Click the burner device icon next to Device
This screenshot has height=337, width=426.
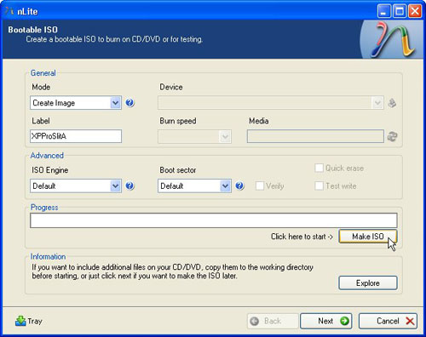point(392,103)
